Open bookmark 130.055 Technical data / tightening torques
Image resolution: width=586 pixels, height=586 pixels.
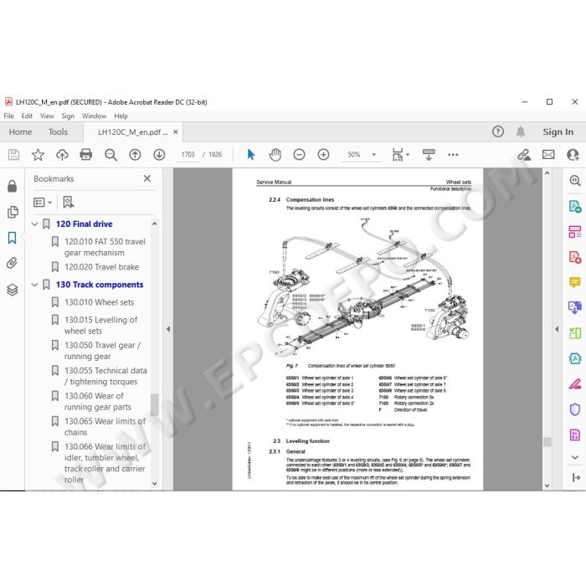tap(105, 376)
